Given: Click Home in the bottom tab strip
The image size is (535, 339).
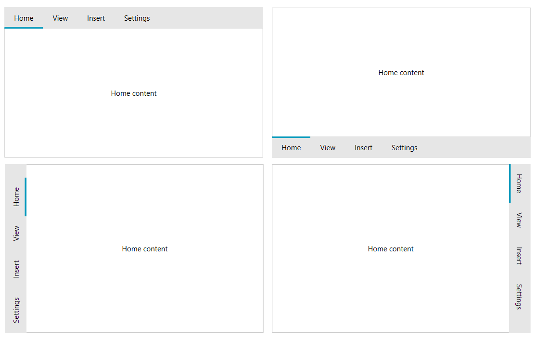Looking at the screenshot, I should 291,147.
